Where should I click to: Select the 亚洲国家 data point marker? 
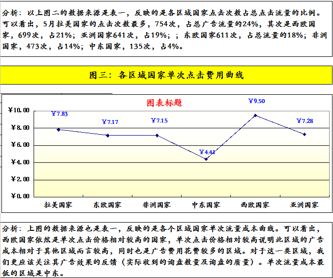coord(305,134)
